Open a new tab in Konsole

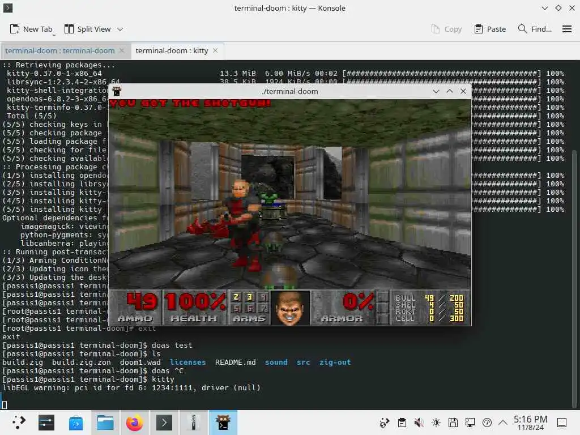click(x=32, y=29)
